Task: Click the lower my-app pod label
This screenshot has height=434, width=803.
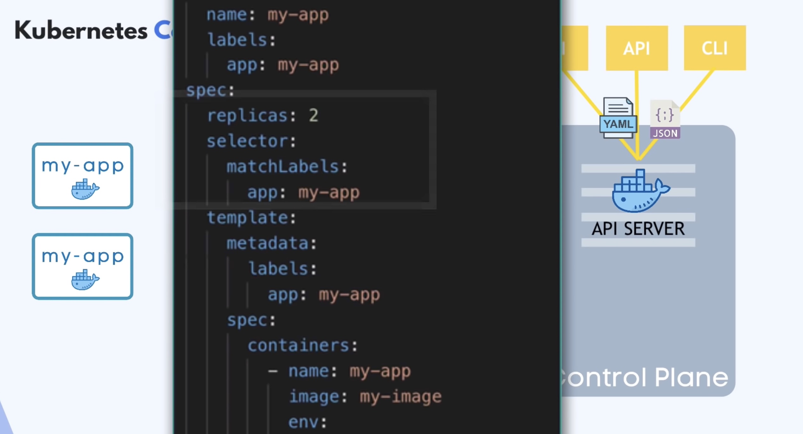Action: (83, 256)
